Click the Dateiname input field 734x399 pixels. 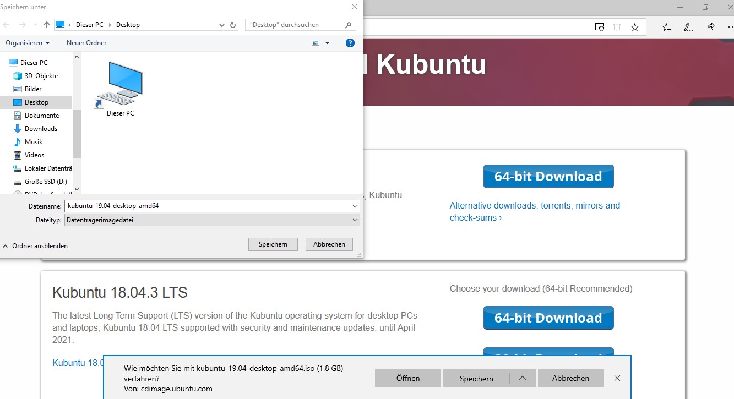[x=207, y=206]
